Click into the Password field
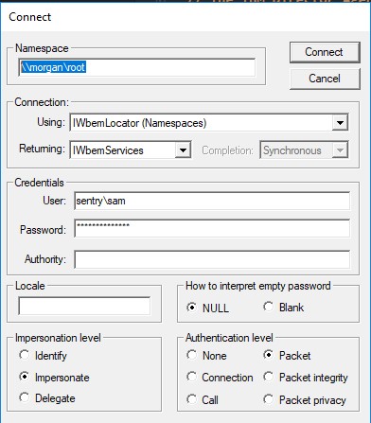 coord(212,228)
